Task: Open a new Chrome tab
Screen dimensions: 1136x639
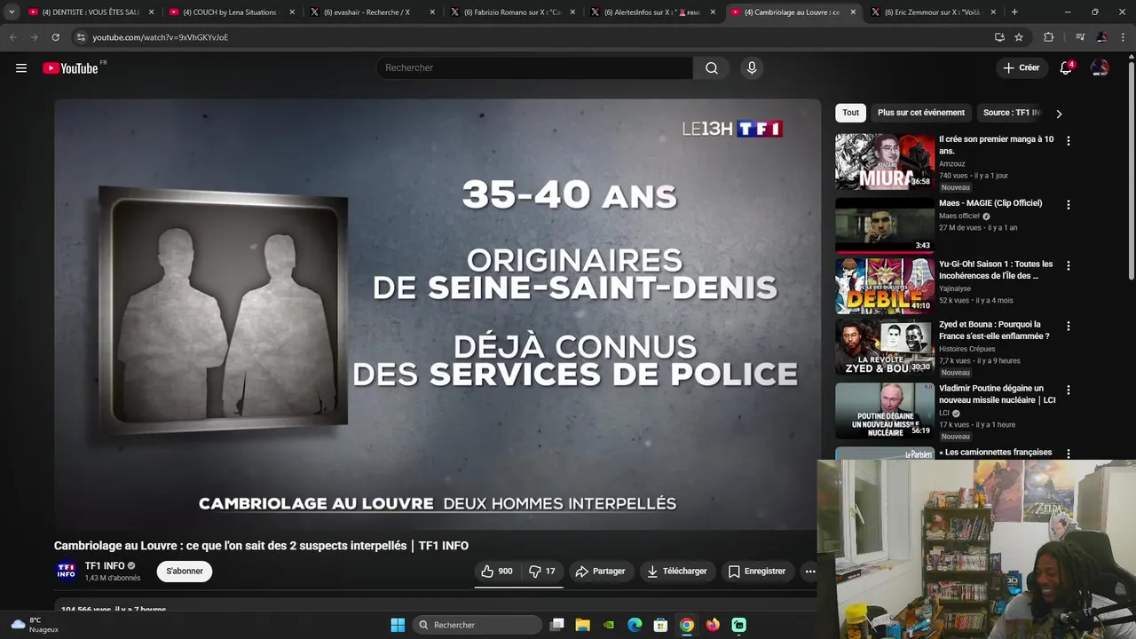Action: click(x=1014, y=12)
